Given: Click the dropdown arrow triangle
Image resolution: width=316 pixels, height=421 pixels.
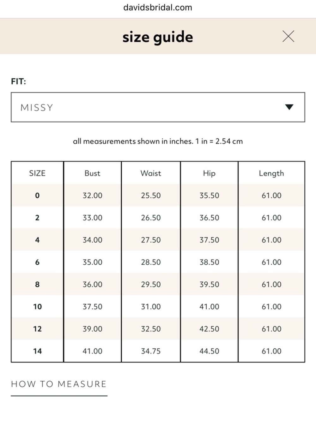Looking at the screenshot, I should [x=289, y=107].
